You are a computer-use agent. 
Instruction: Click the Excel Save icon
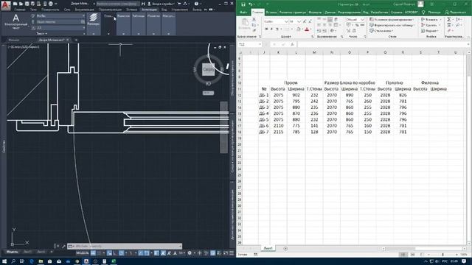point(243,4)
